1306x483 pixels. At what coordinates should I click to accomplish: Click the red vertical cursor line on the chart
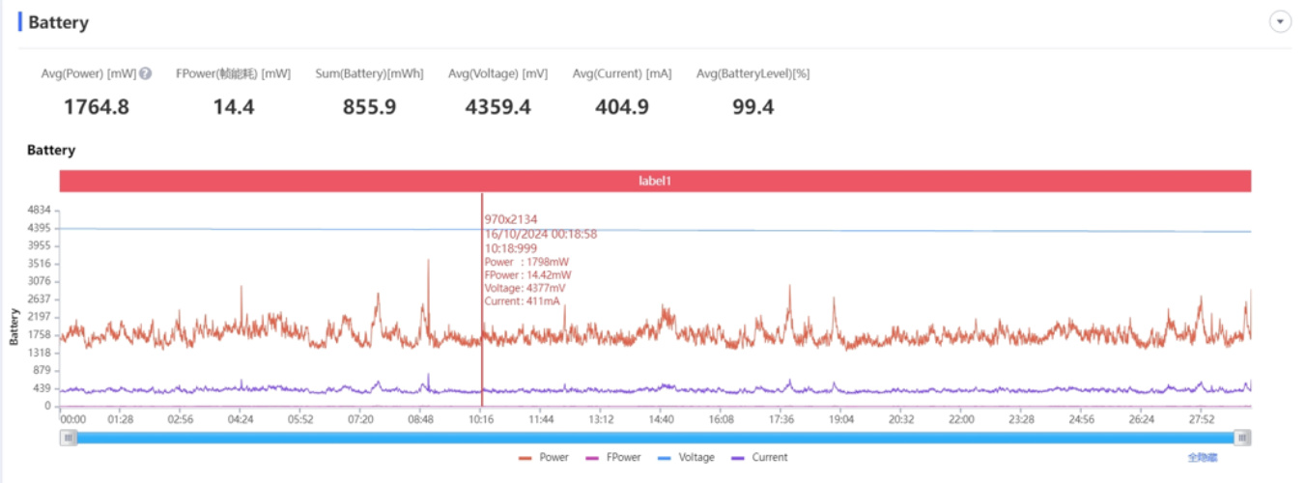coord(481,299)
